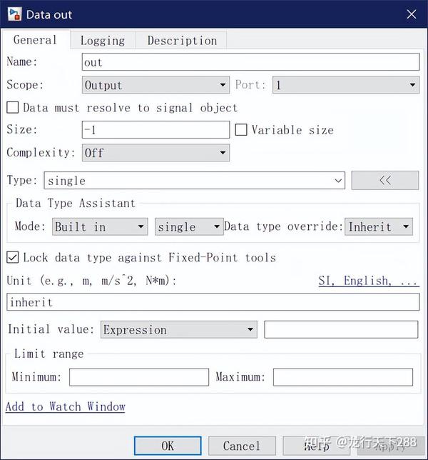Click Add to Watch Window link
The image size is (428, 460).
click(65, 406)
